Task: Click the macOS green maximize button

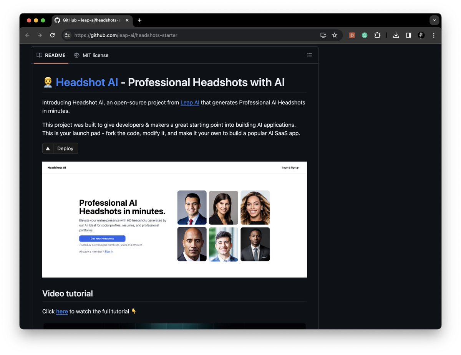Action: (x=43, y=20)
